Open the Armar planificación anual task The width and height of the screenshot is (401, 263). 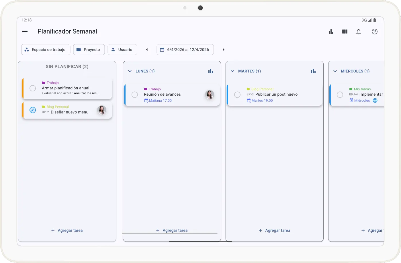[x=67, y=88]
